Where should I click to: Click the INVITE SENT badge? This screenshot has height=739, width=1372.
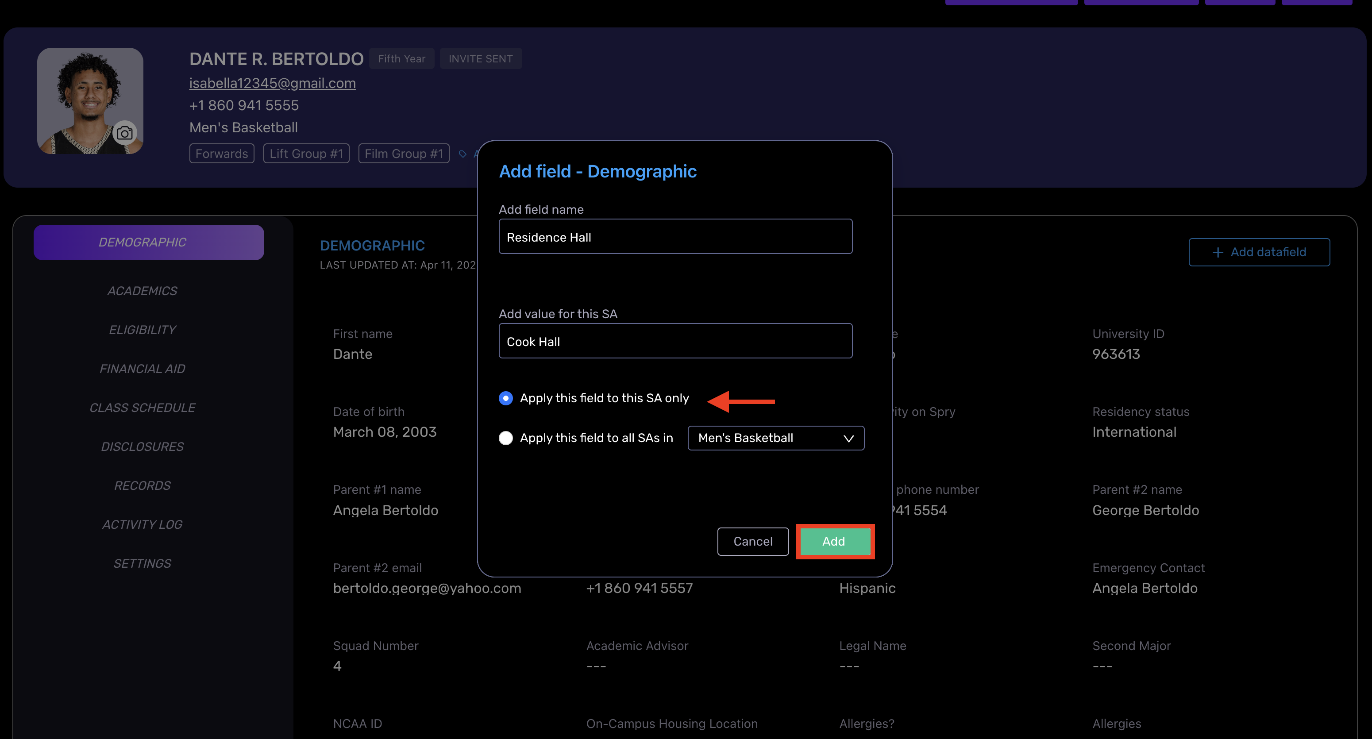tap(480, 58)
